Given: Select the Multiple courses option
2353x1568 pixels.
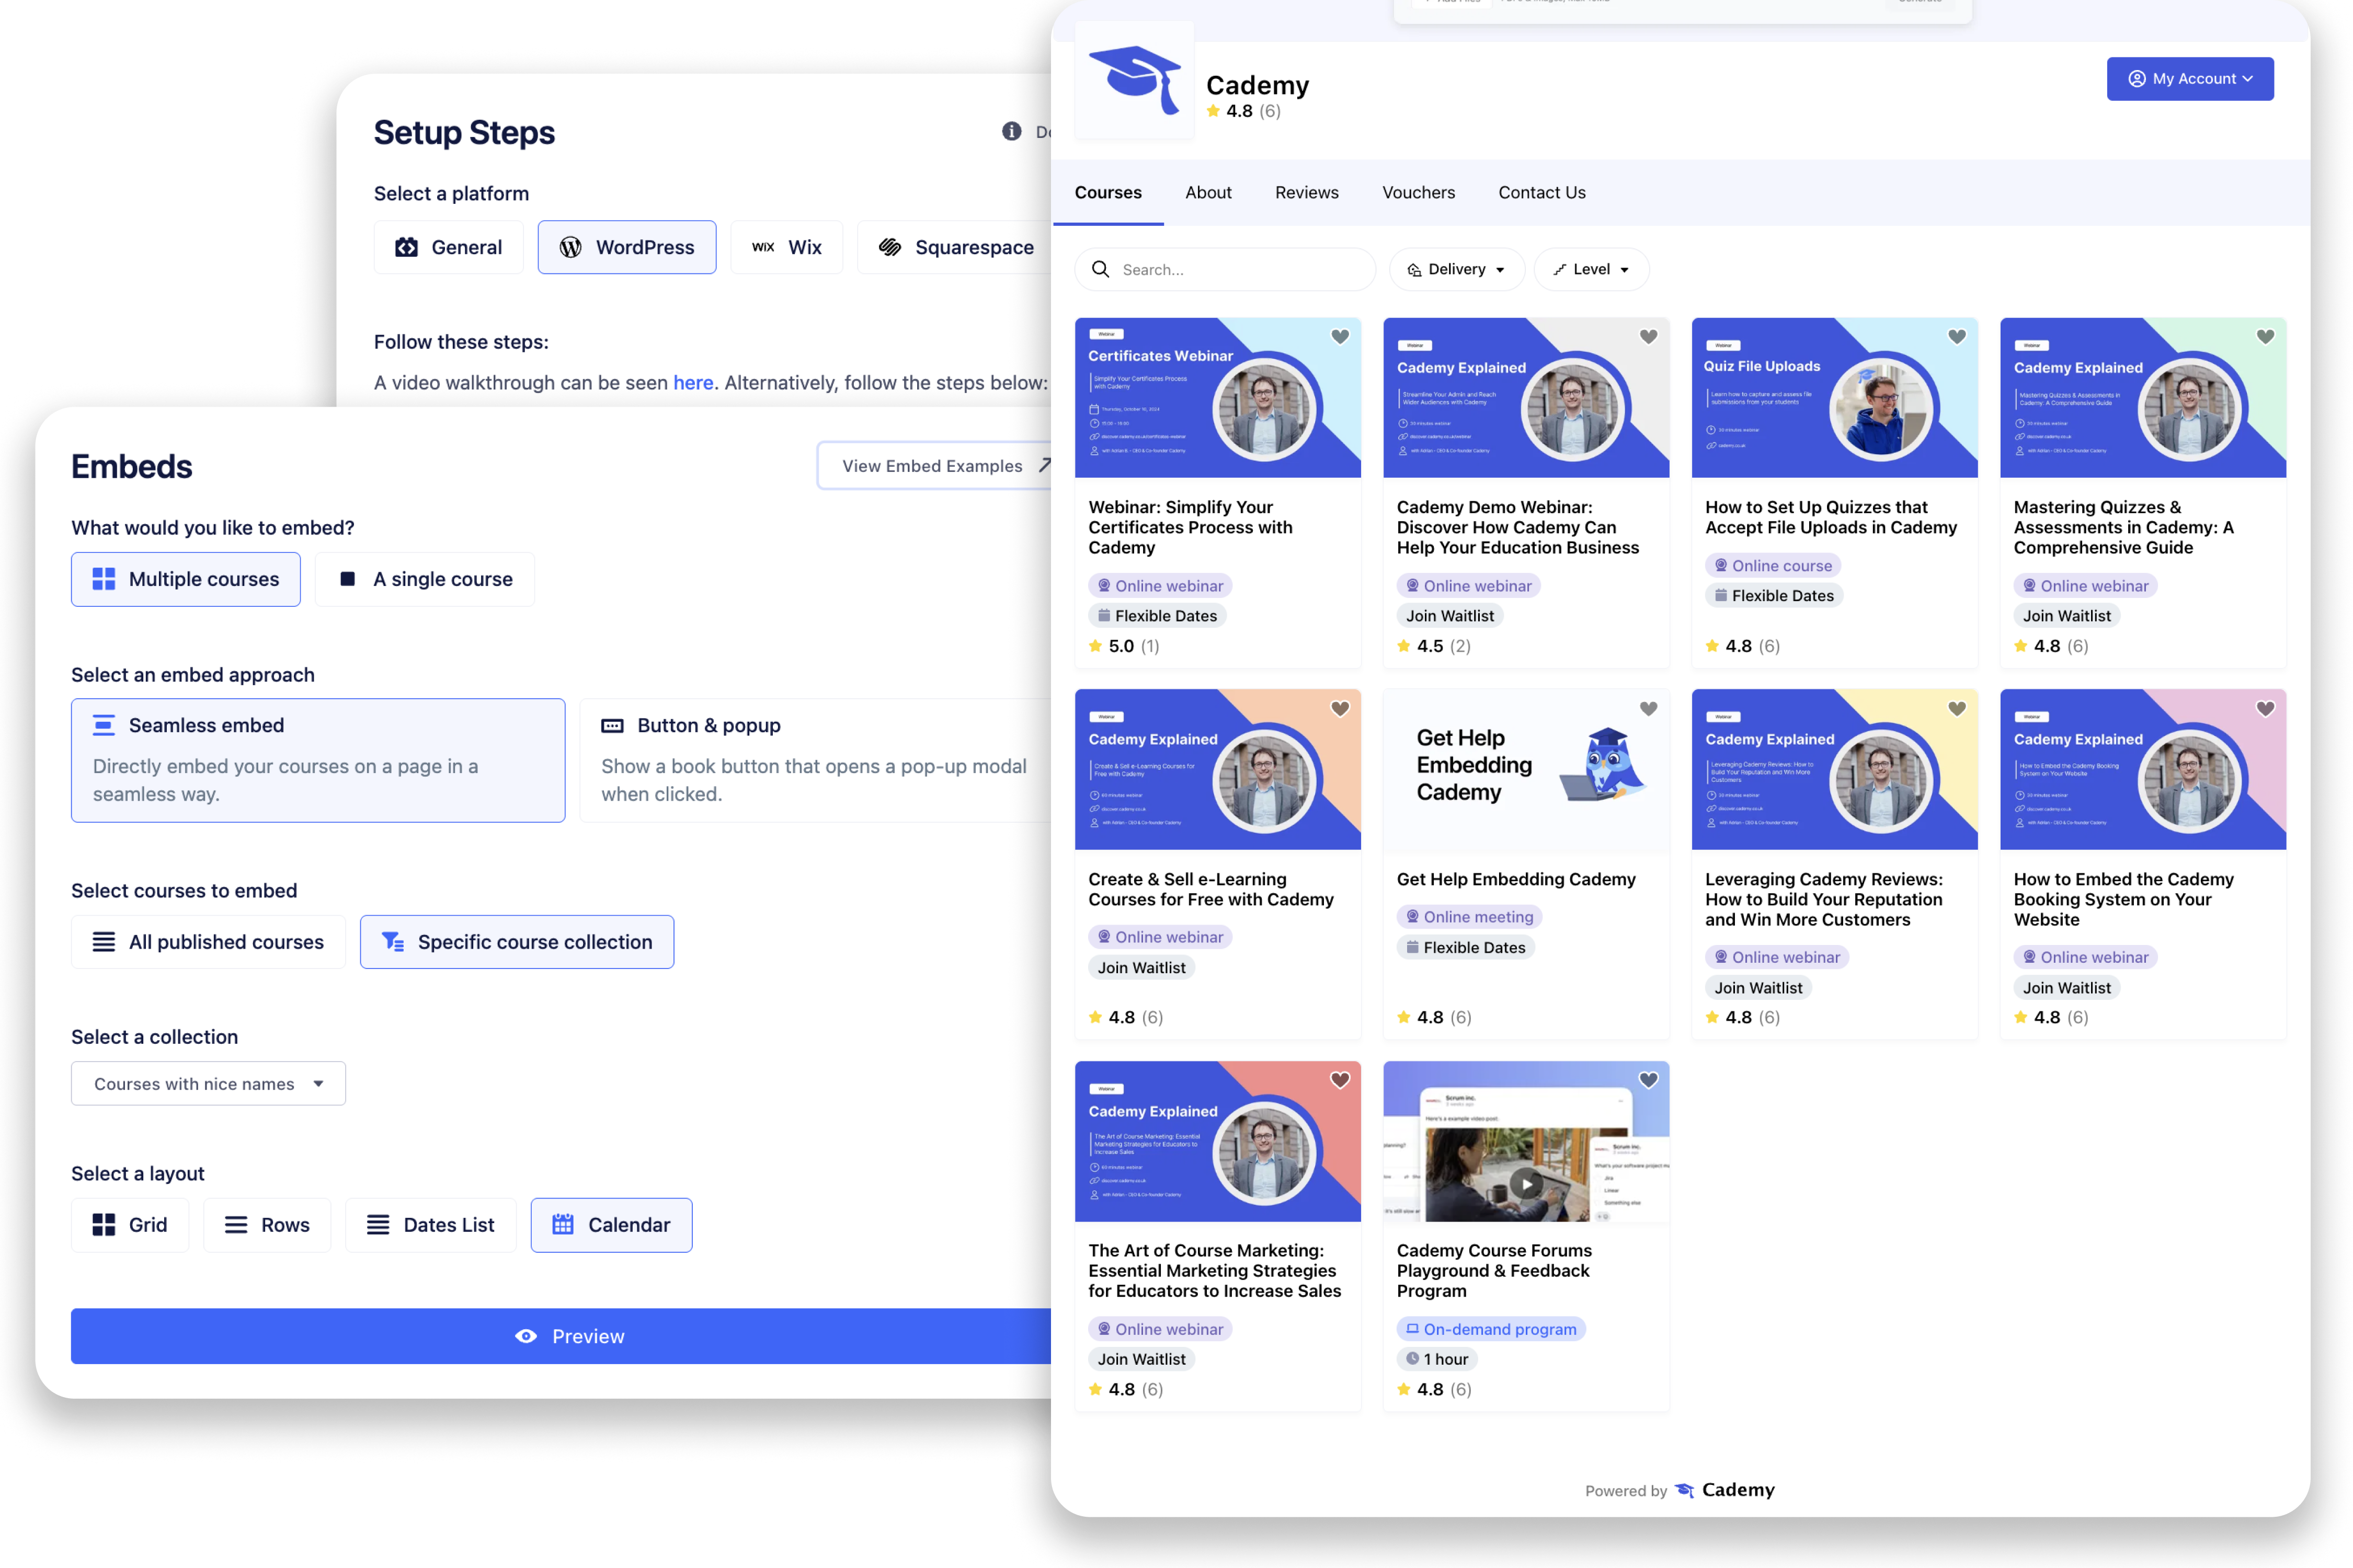Looking at the screenshot, I should pos(186,579).
